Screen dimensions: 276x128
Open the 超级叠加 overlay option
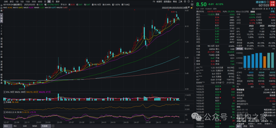coord(168,2)
